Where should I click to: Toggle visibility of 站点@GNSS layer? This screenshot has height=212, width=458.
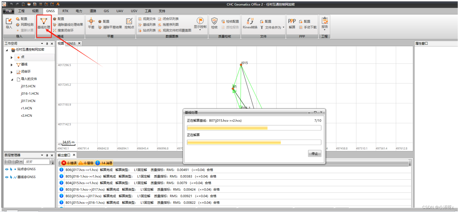pyautogui.click(x=7, y=169)
